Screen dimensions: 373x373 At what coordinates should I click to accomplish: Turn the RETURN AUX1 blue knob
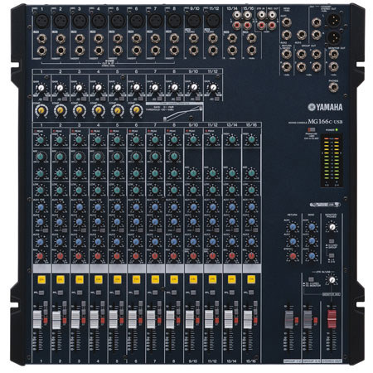click(293, 227)
